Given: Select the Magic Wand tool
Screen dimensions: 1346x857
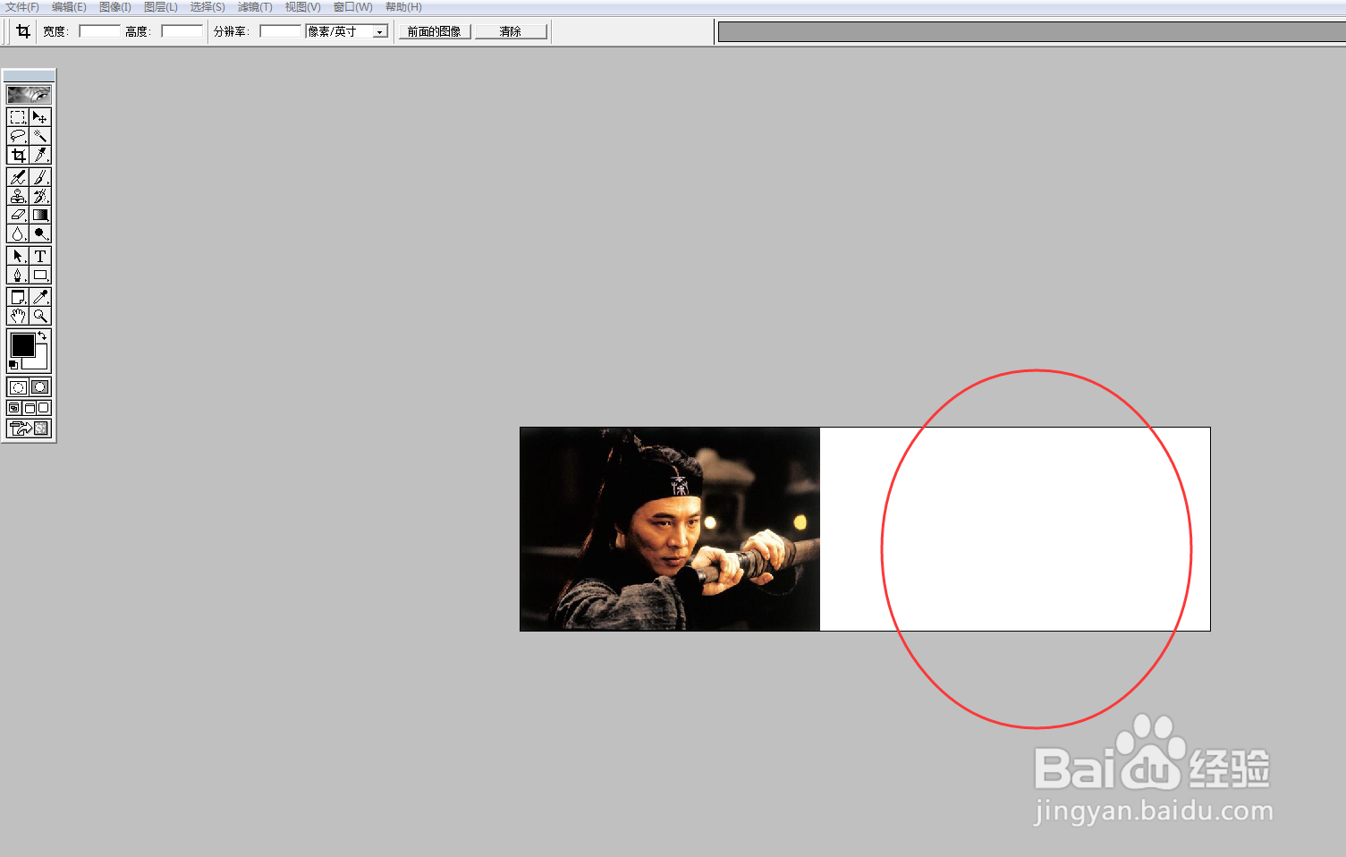Looking at the screenshot, I should point(40,136).
